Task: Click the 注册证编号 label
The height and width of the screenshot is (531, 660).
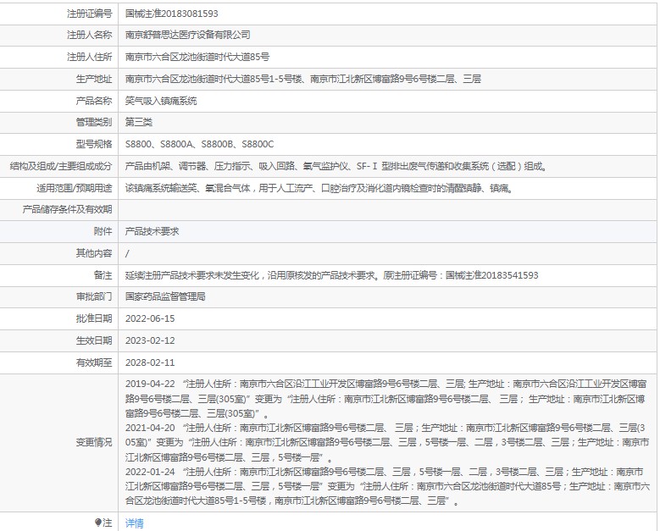Action: 90,14
